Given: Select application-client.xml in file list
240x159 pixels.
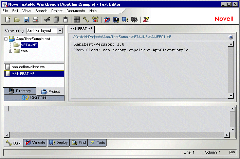Looking at the screenshot, I should [x=34, y=67].
